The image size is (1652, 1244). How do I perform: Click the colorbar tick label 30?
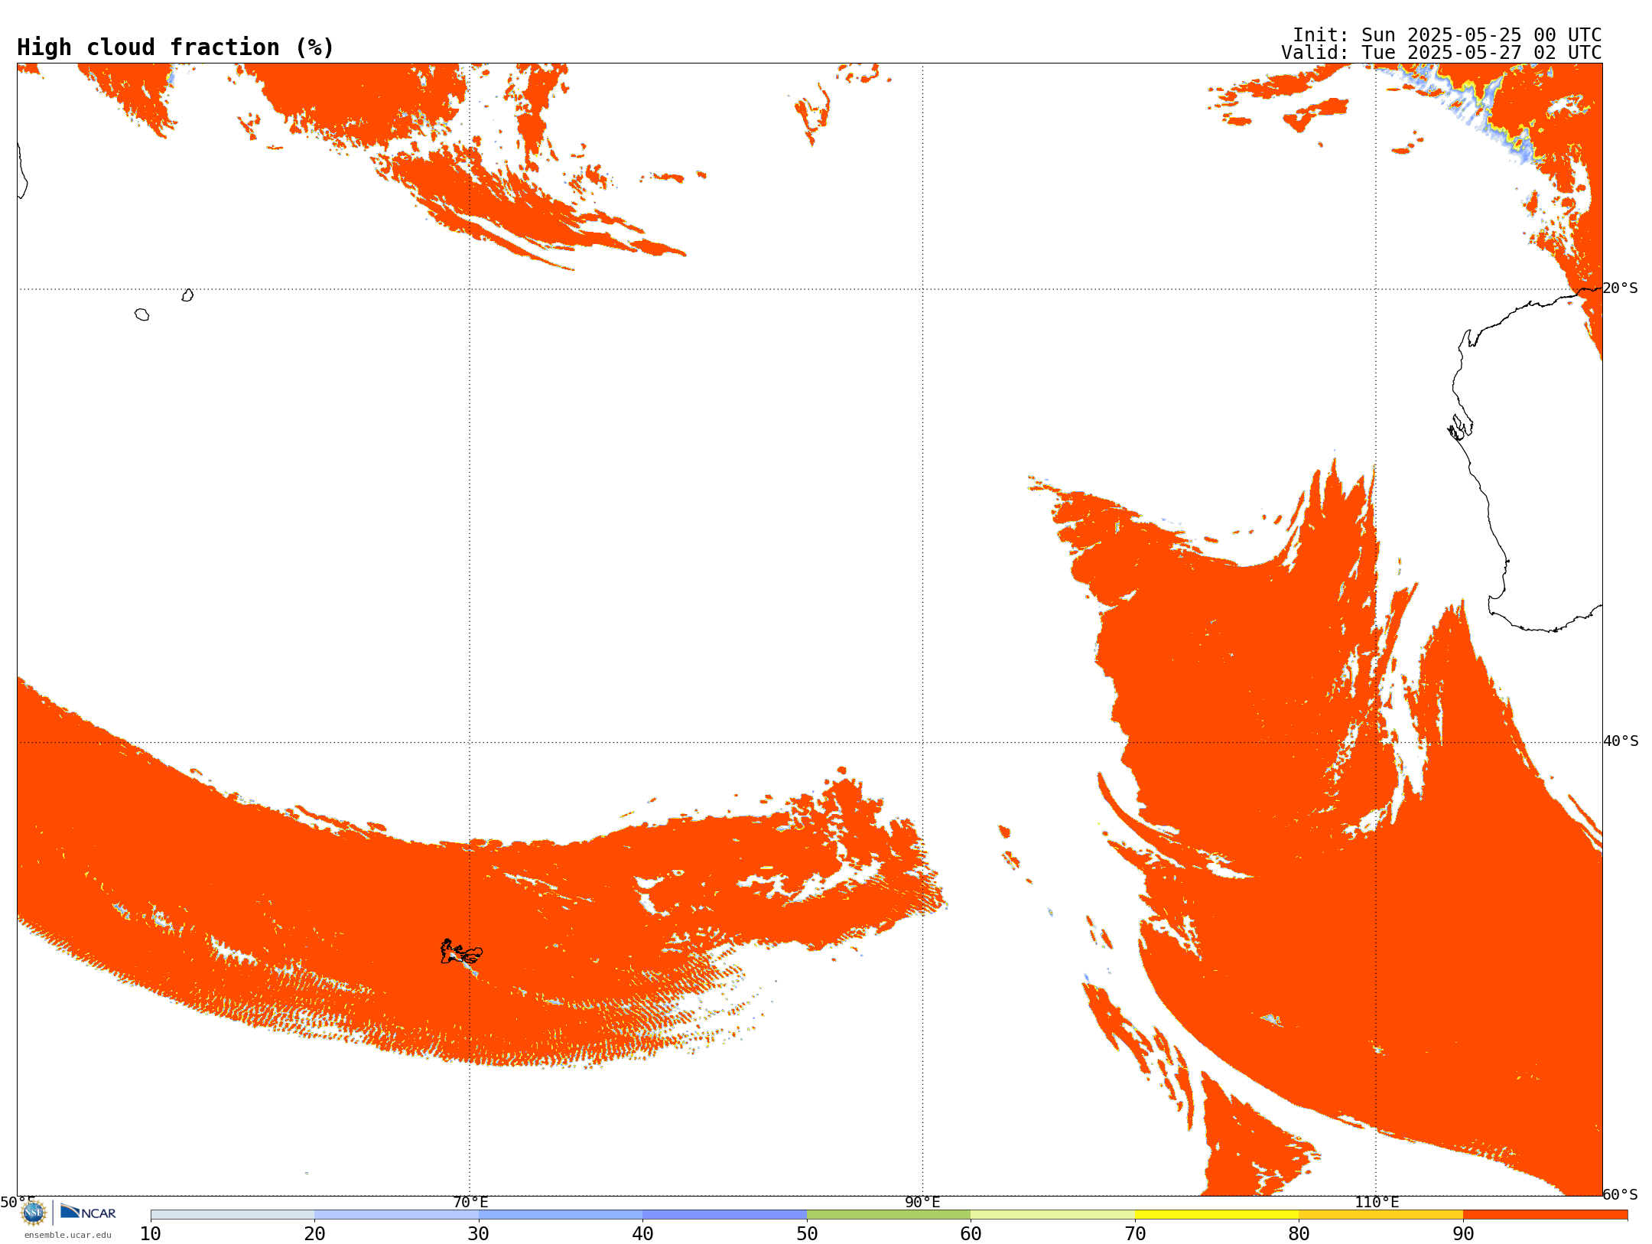click(x=479, y=1234)
